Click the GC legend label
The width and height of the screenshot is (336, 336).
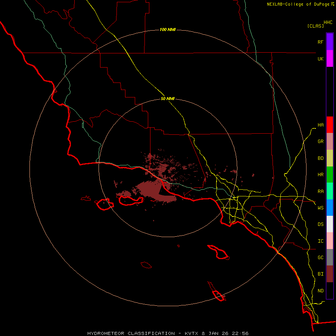(321, 258)
